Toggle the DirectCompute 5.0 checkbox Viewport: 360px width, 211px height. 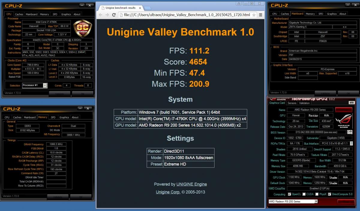[330, 194]
